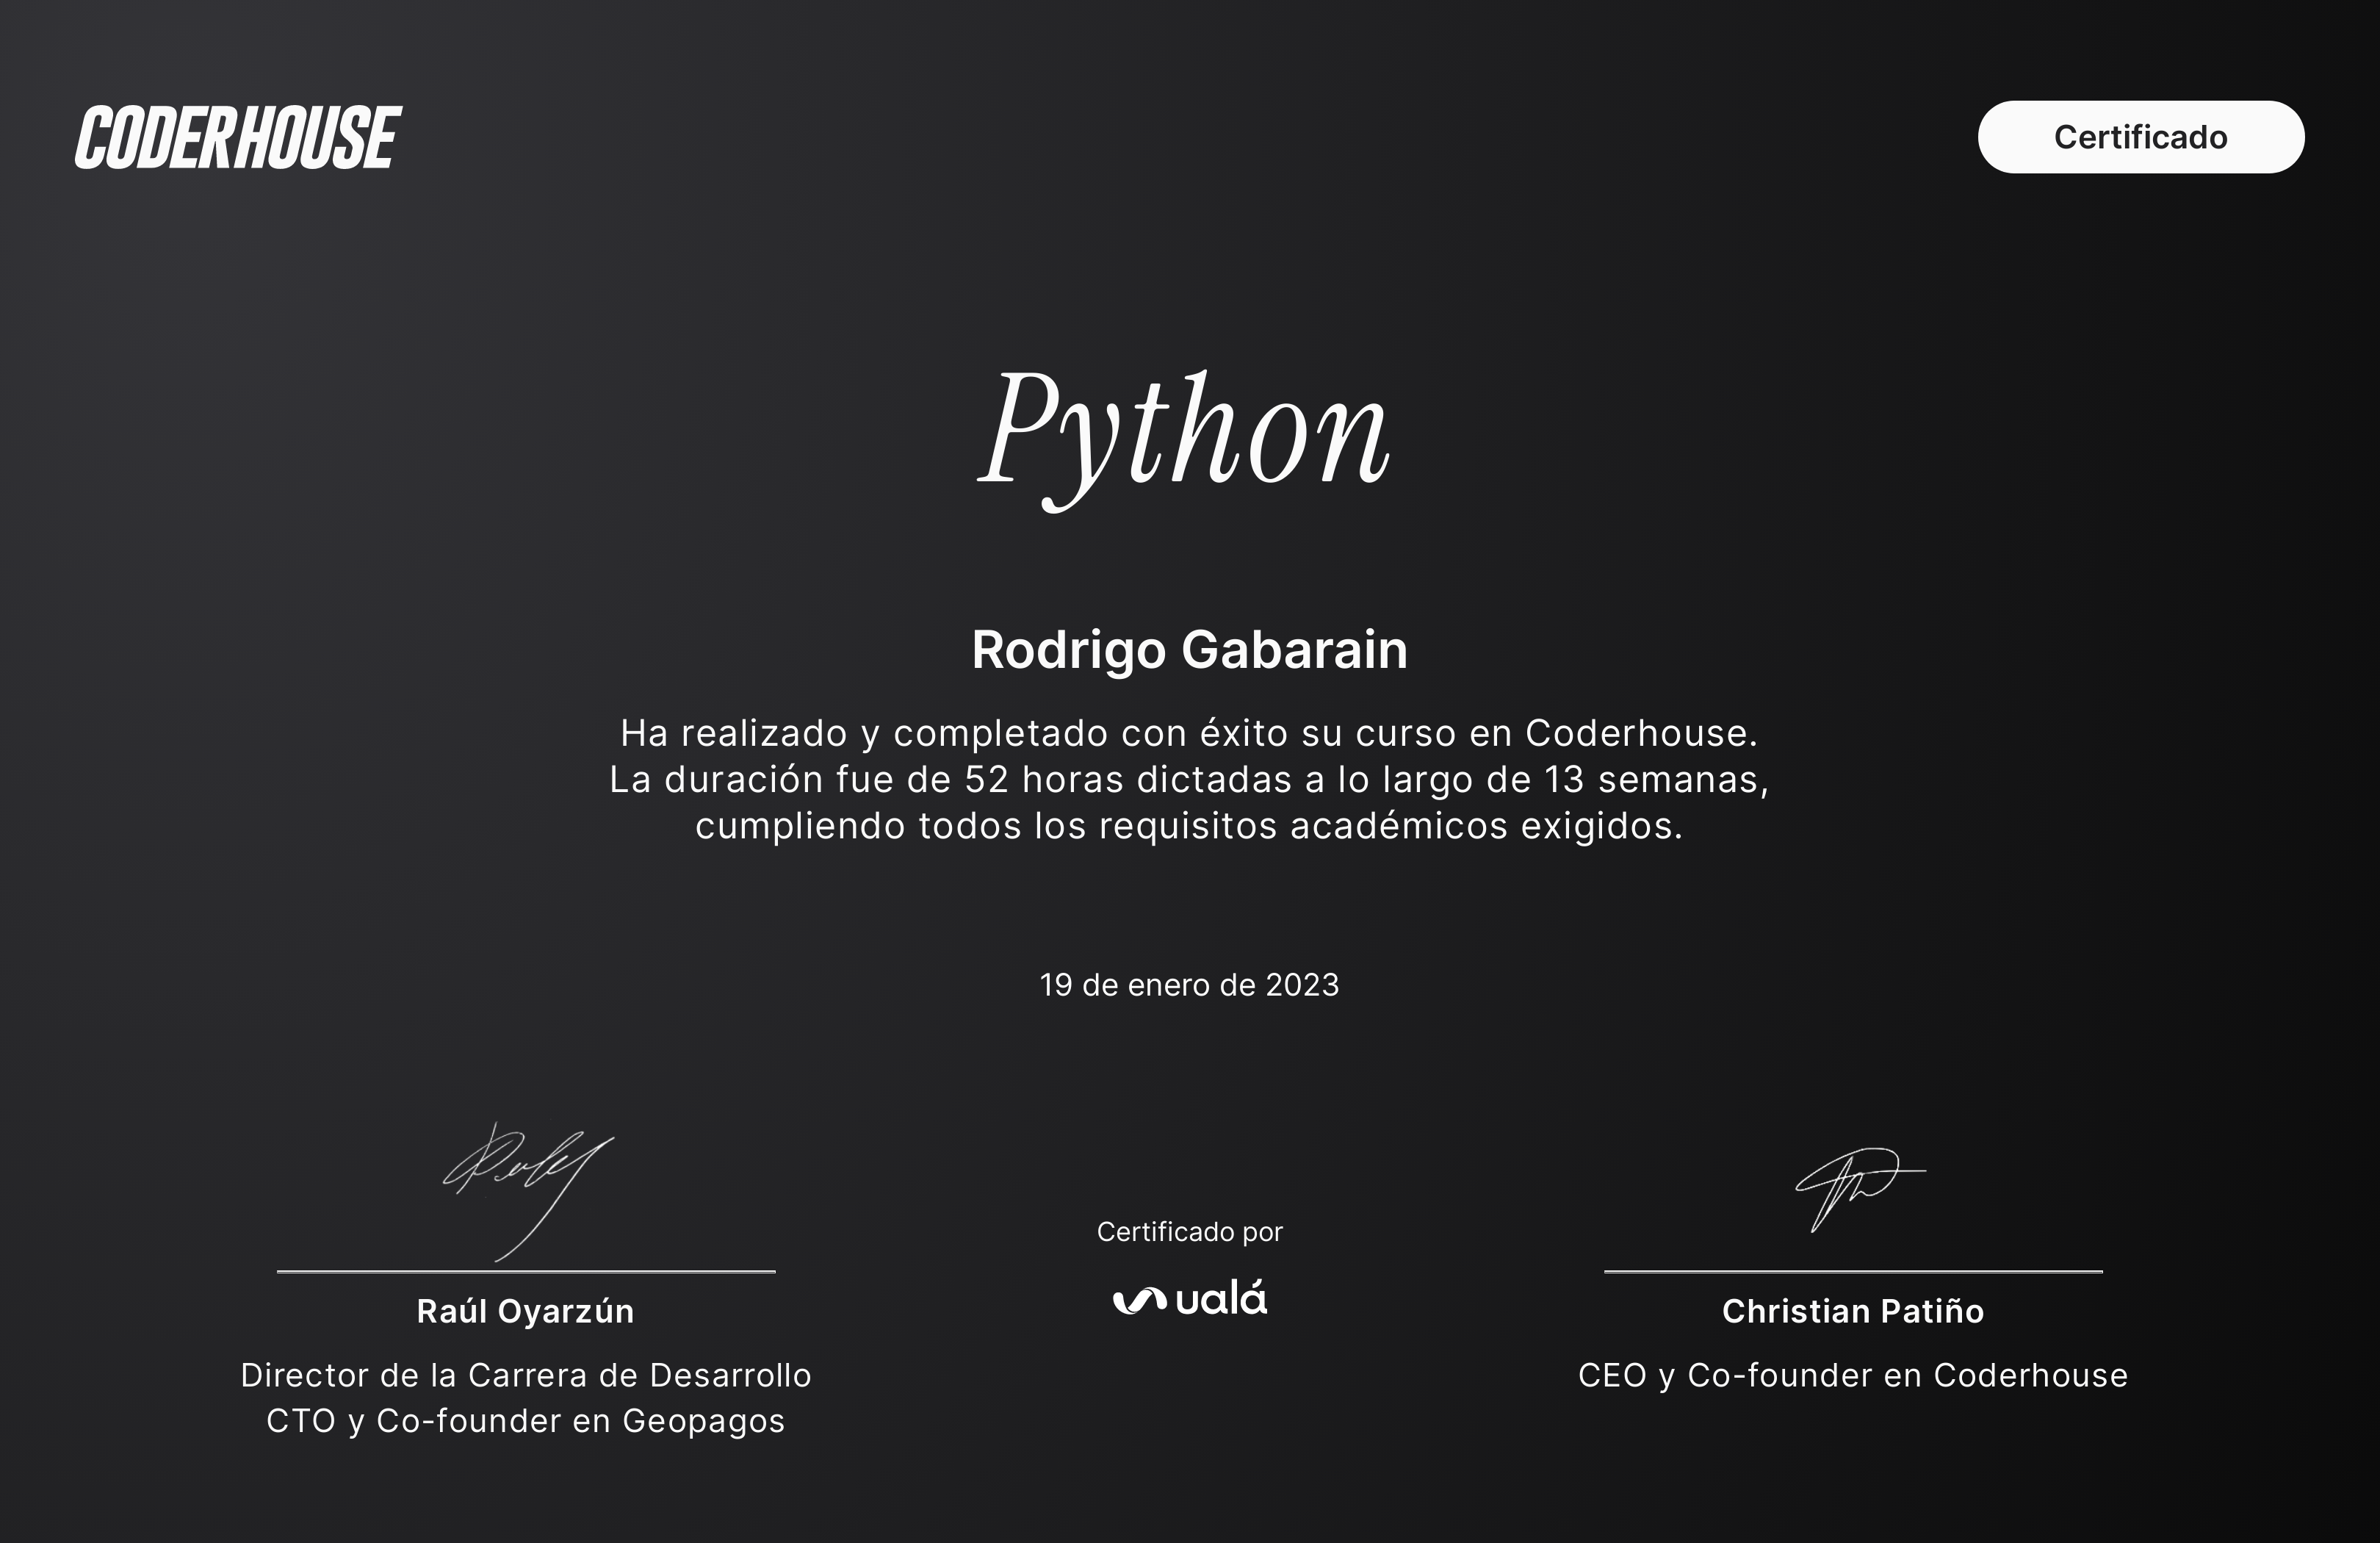Click the requisitos académicos exigidos line
Viewport: 2380px width, 1543px height.
(x=1189, y=826)
